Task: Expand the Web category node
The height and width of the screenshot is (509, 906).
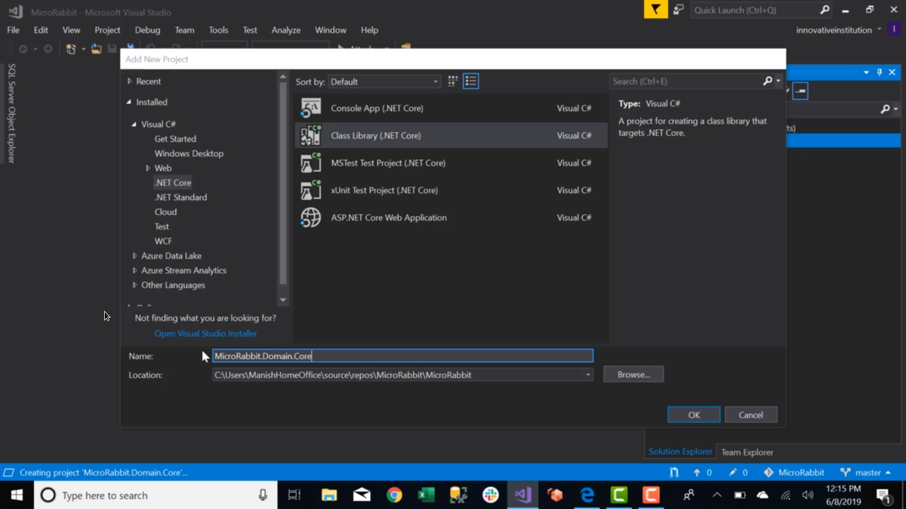Action: click(x=148, y=168)
